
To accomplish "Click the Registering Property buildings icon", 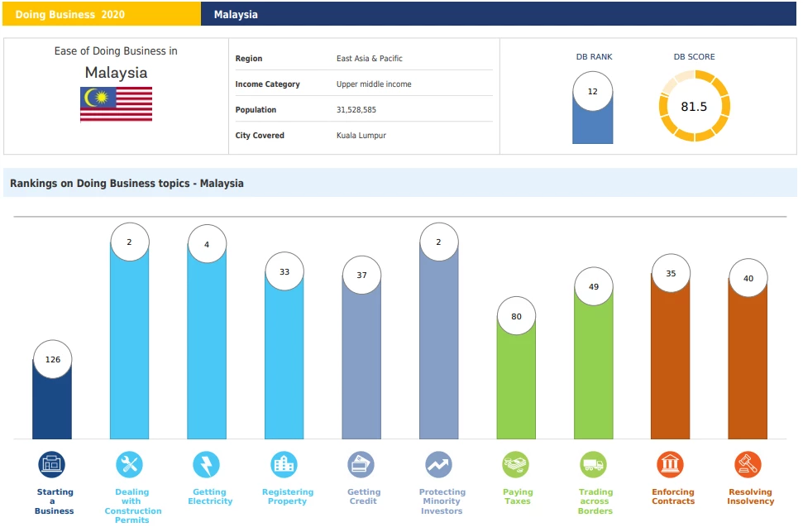I will [284, 464].
